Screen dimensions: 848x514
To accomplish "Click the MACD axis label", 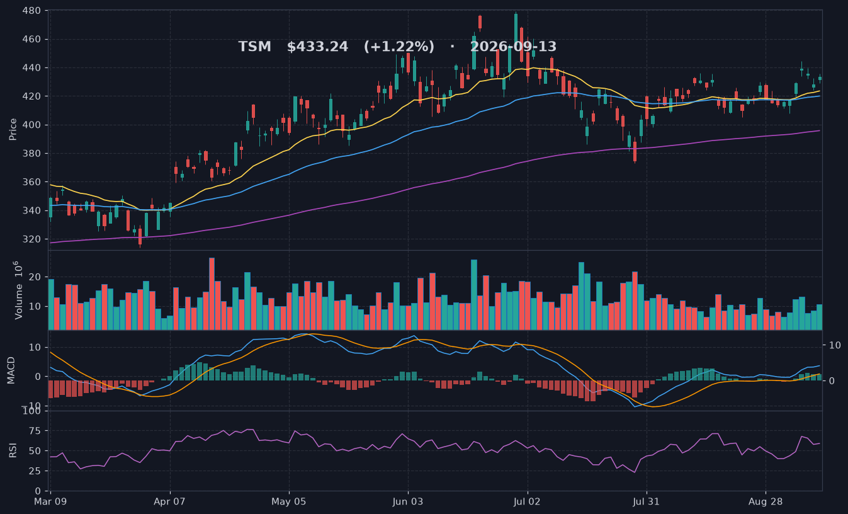I will [11, 370].
